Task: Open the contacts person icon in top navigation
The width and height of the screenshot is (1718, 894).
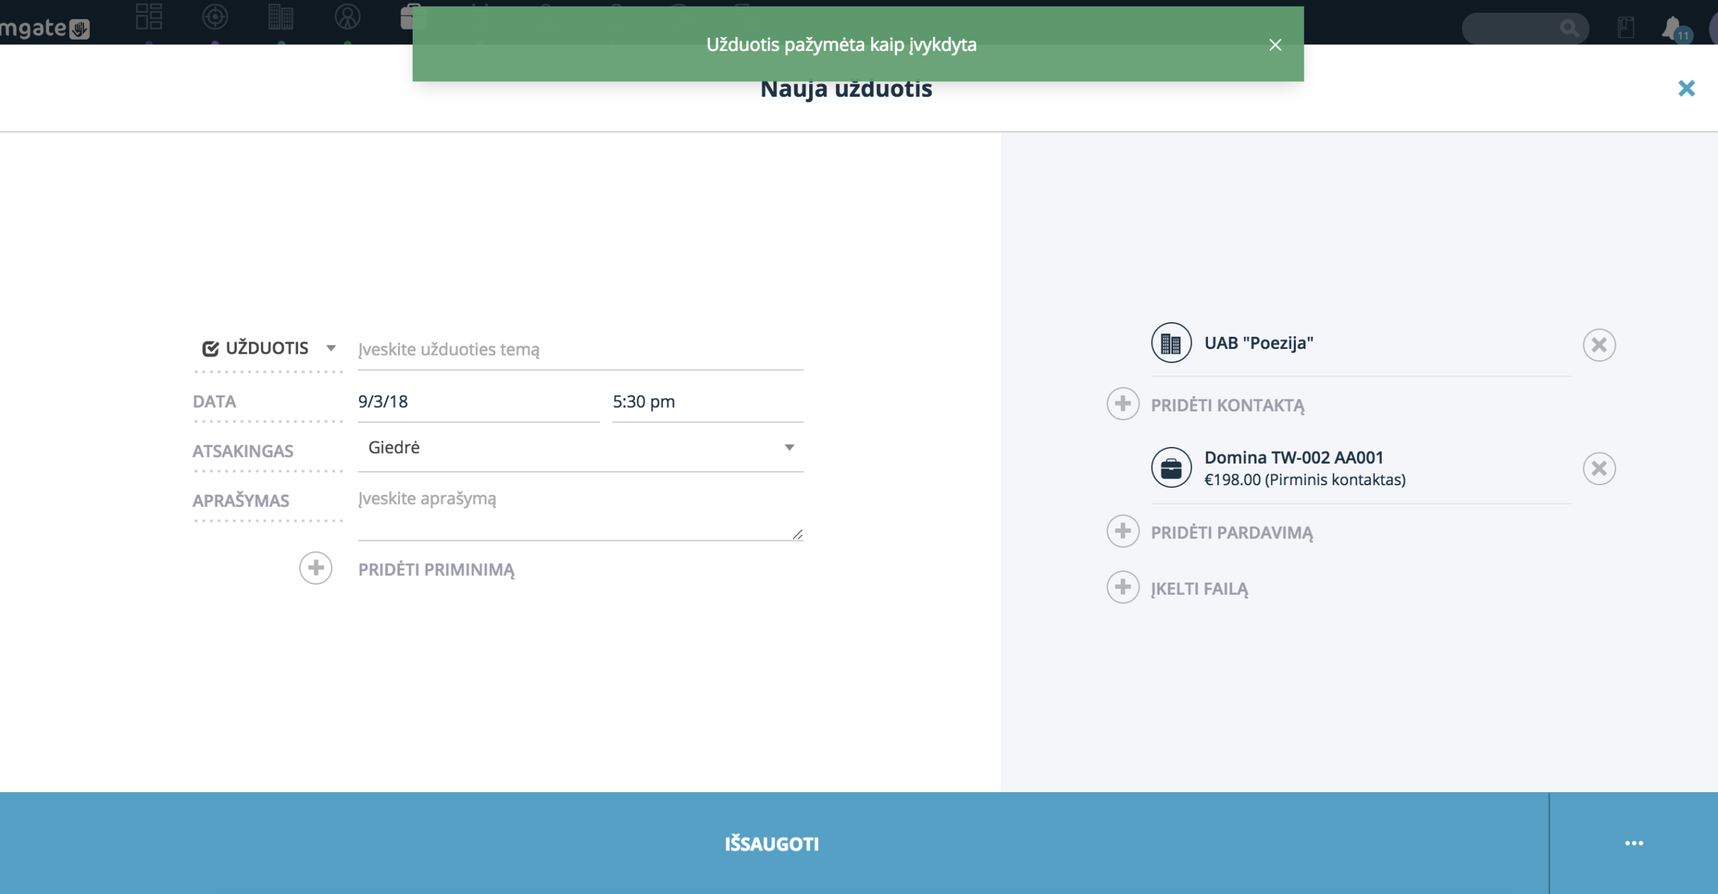Action: pos(347,17)
